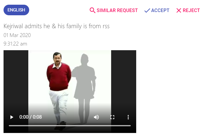The height and width of the screenshot is (138, 204).
Task: Click the X icon beside Reject
Action: 179,11
